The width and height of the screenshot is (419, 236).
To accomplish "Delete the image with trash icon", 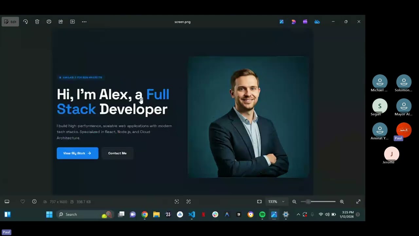I will [x=37, y=22].
